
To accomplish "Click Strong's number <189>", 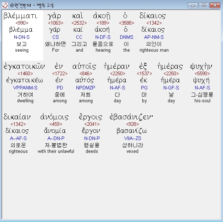I will tap(103, 23).
